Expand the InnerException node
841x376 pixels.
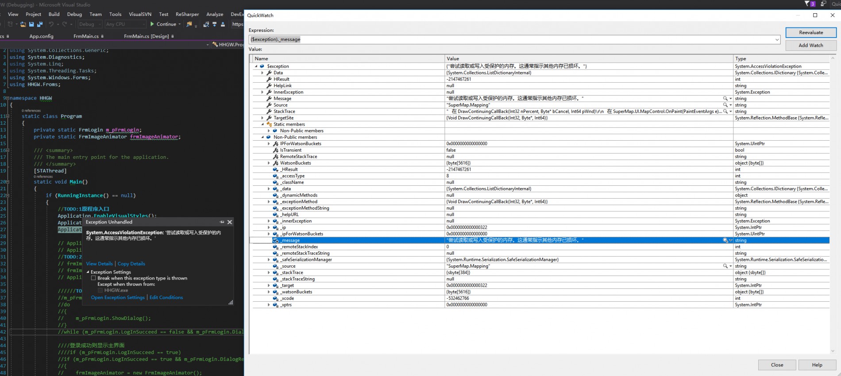point(262,92)
